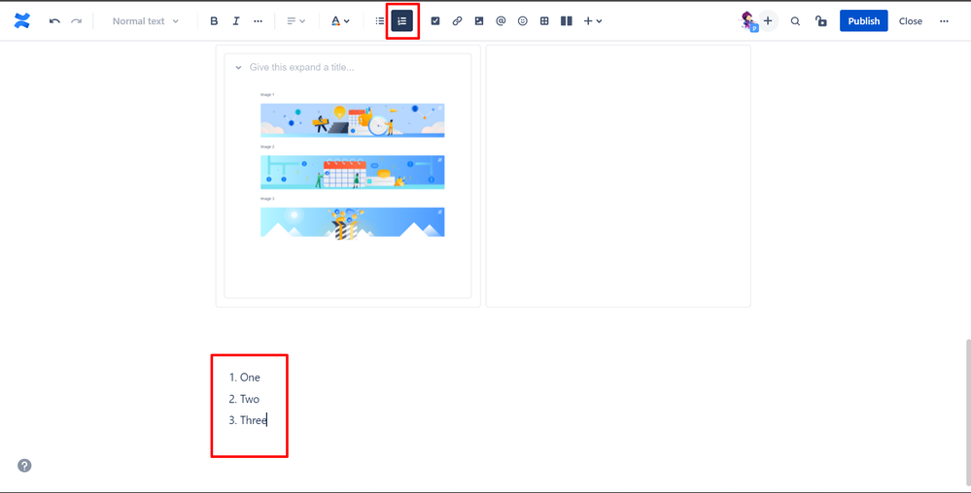Open the help question mark button
The width and height of the screenshot is (971, 493).
pos(24,466)
